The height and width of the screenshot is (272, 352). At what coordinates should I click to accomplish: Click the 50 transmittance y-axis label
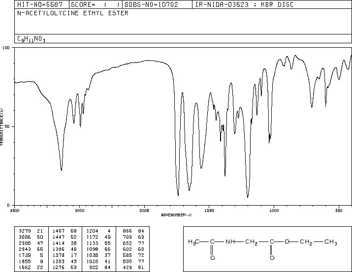pyautogui.click(x=7, y=126)
